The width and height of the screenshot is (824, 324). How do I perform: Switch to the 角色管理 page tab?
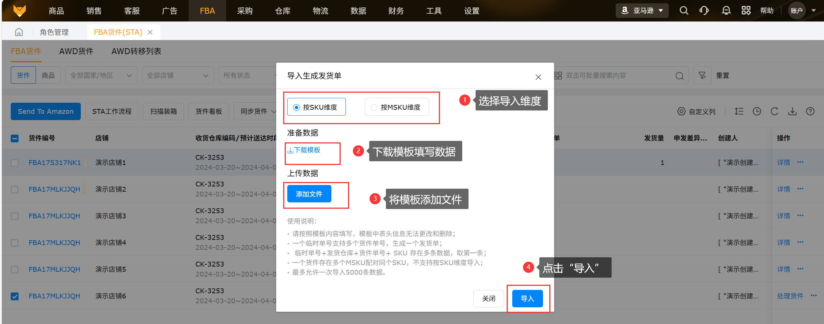pos(54,32)
